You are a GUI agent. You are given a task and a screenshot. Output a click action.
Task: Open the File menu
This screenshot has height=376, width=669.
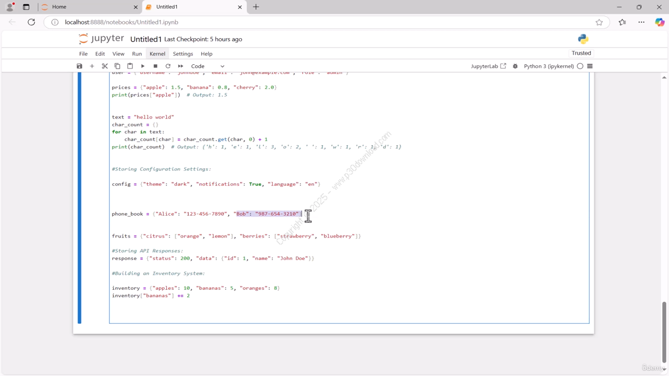83,54
